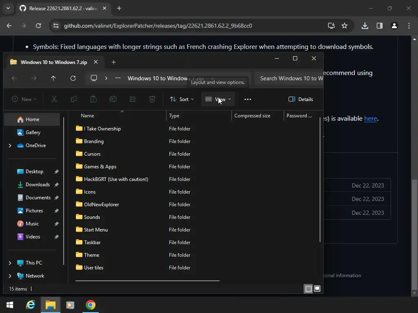Open the New item dropdown
This screenshot has width=418, height=313.
pos(24,99)
